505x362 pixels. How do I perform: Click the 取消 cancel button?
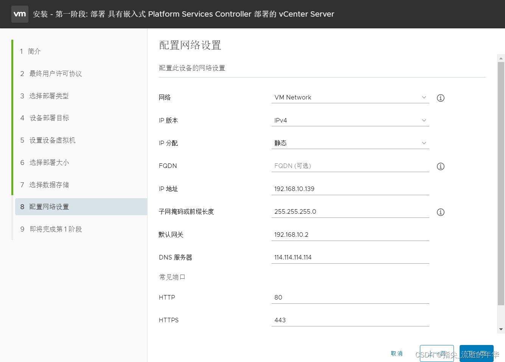pos(397,353)
